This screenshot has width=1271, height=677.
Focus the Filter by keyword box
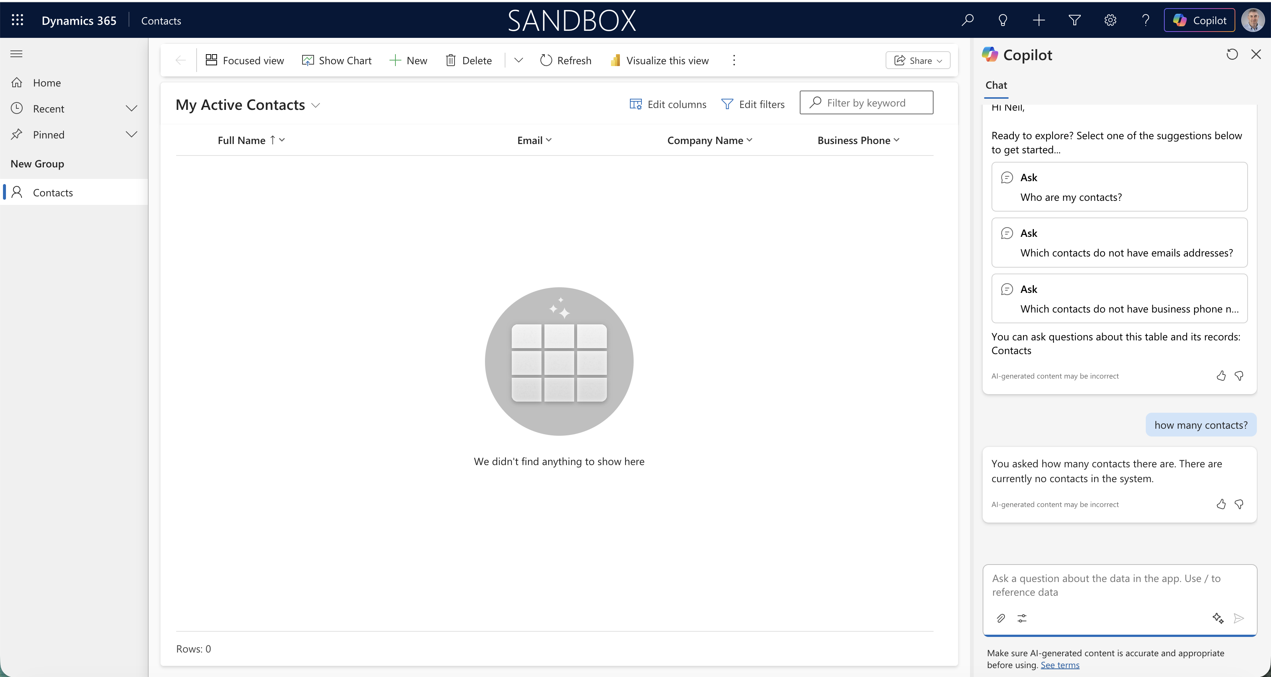point(866,103)
